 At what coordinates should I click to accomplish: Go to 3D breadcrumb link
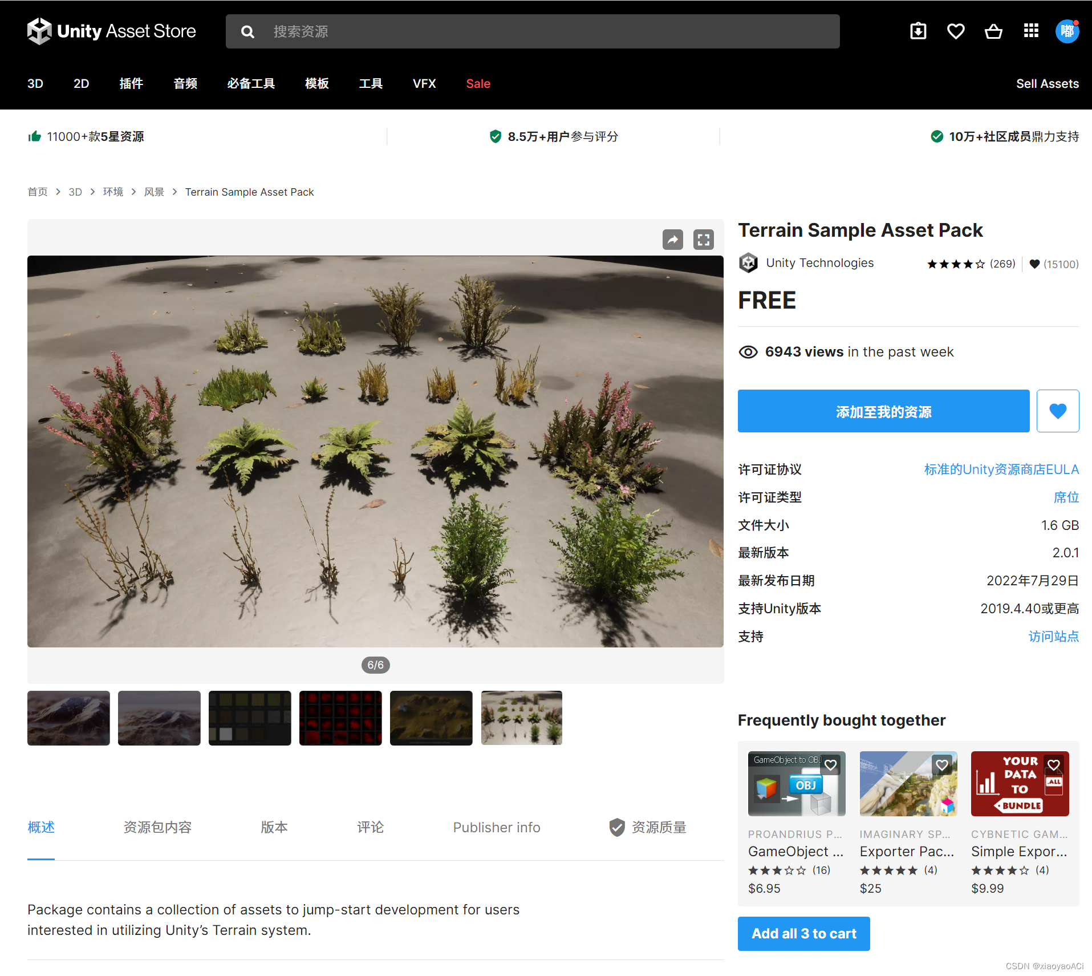(75, 192)
